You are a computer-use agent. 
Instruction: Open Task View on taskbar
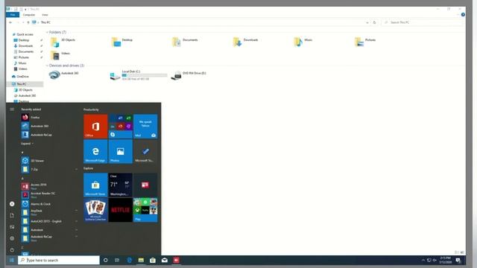(117, 260)
